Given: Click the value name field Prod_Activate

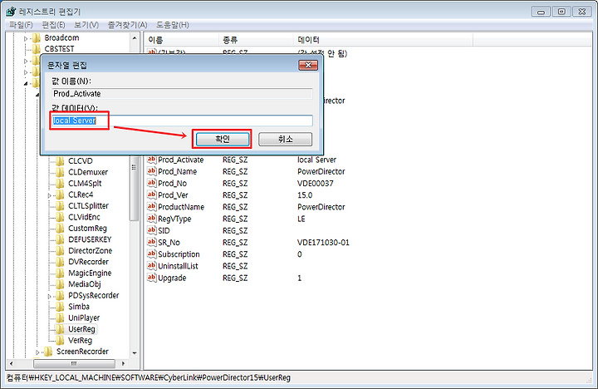Looking at the screenshot, I should tap(182, 94).
